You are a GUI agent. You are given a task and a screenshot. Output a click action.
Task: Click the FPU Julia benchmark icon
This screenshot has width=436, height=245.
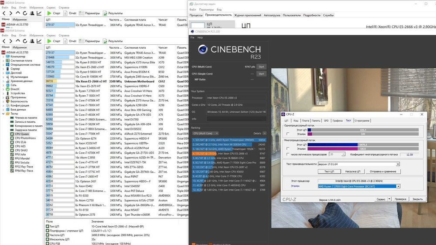12,154
